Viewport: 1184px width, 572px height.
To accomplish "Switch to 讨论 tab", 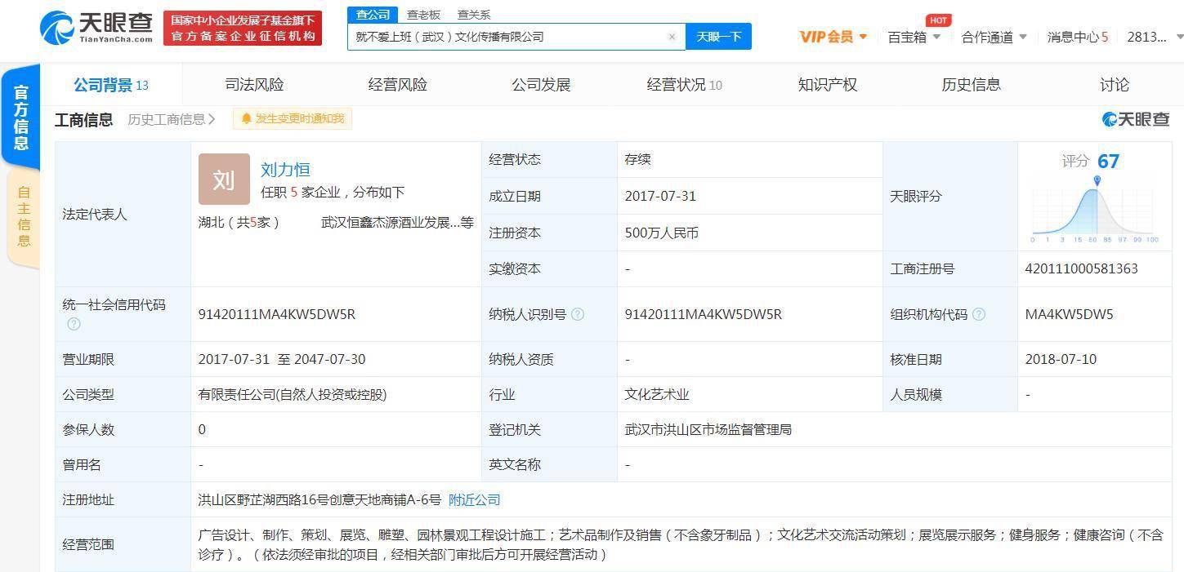I will point(1115,85).
